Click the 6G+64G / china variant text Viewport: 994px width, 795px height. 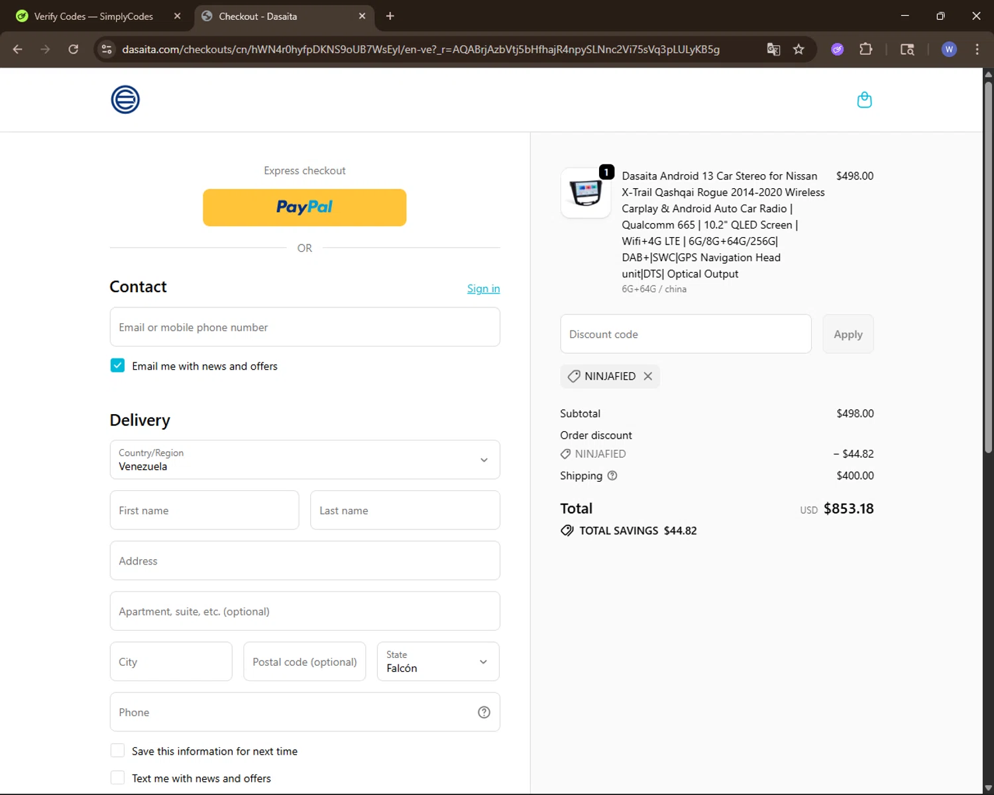tap(654, 289)
